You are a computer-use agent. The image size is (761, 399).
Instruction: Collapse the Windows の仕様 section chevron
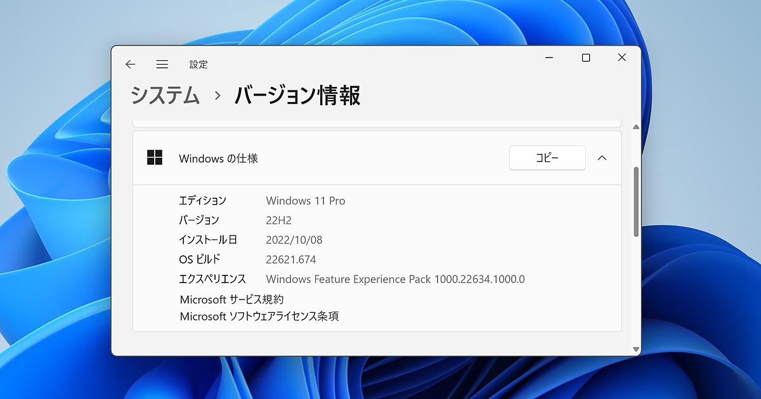pos(602,158)
